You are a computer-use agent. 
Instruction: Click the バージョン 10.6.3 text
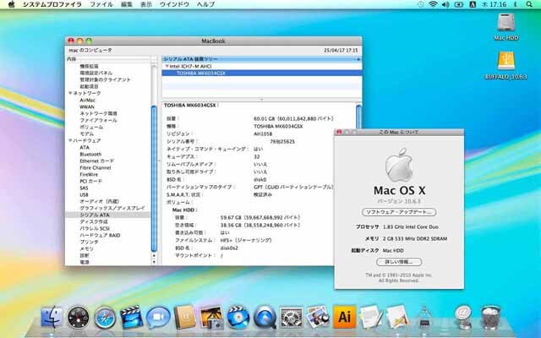coord(399,201)
